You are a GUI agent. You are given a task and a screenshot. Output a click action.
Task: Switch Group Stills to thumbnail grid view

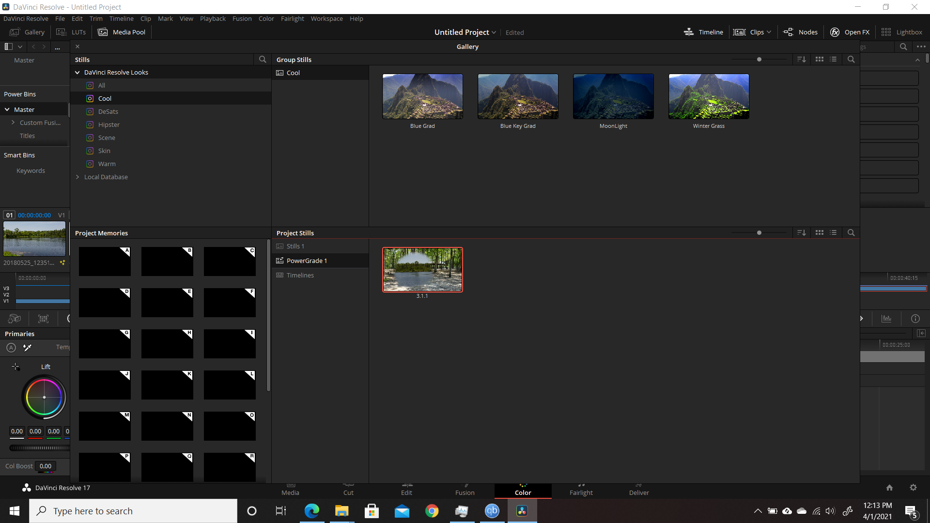pos(820,59)
